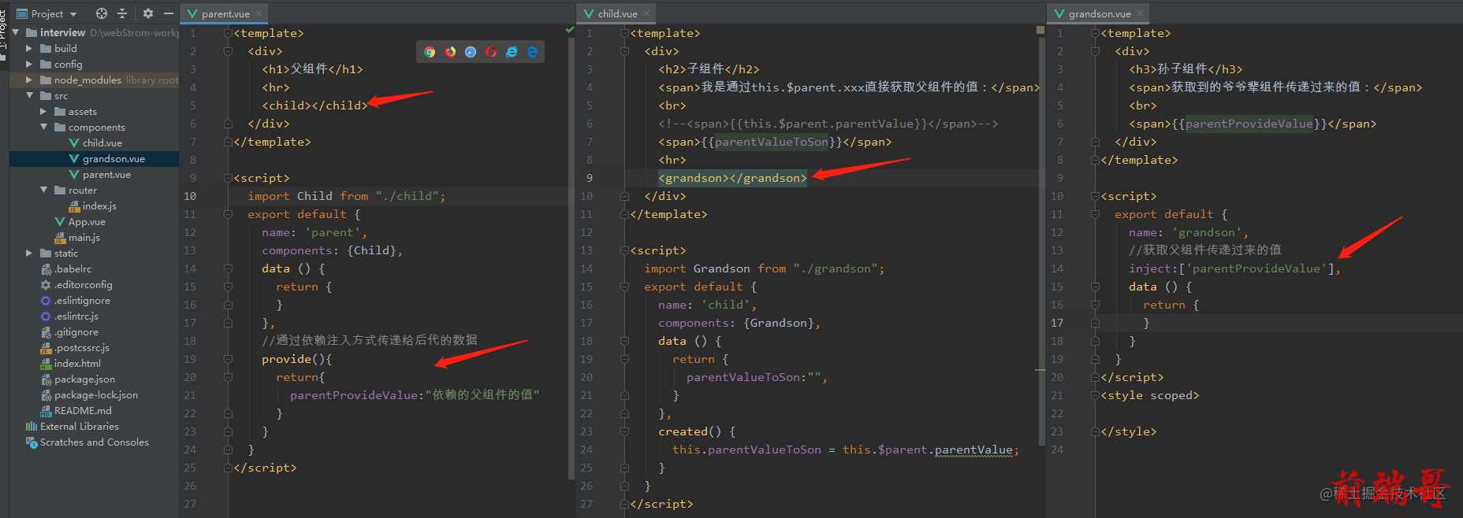This screenshot has height=518, width=1463.
Task: Select package.json in the project tree
Action: [84, 379]
